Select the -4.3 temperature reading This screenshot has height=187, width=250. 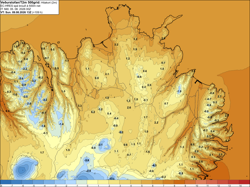tap(154, 165)
